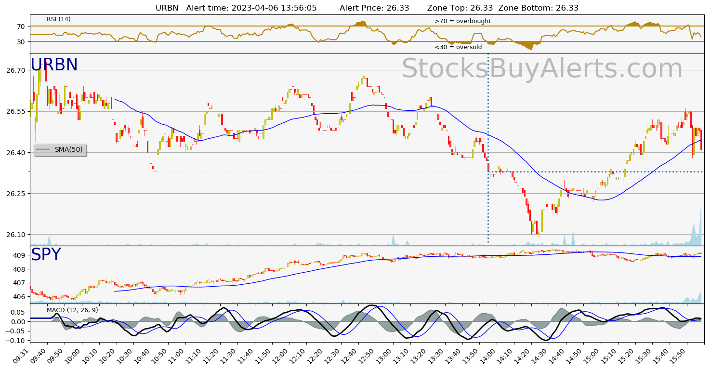Click the RSI 30 axis label
711x370 pixels.
pyautogui.click(x=22, y=42)
